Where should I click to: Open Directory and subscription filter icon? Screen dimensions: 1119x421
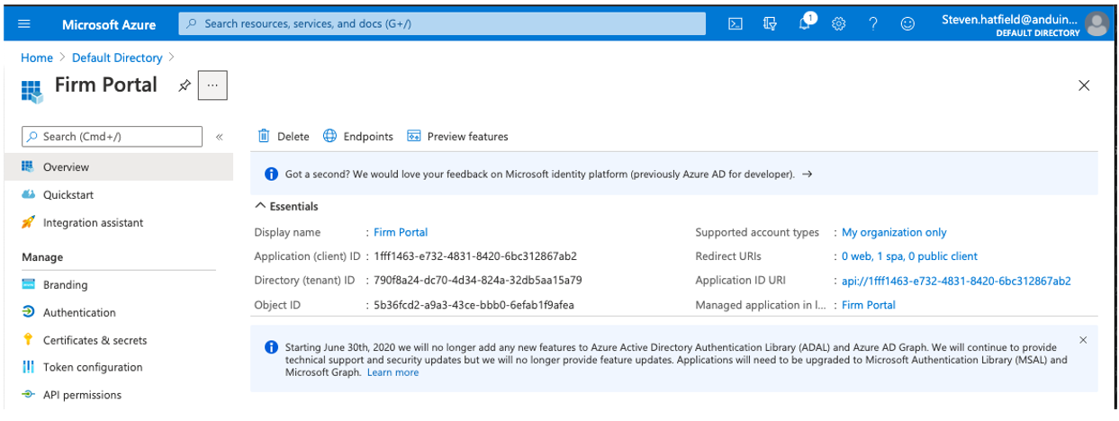click(x=770, y=24)
